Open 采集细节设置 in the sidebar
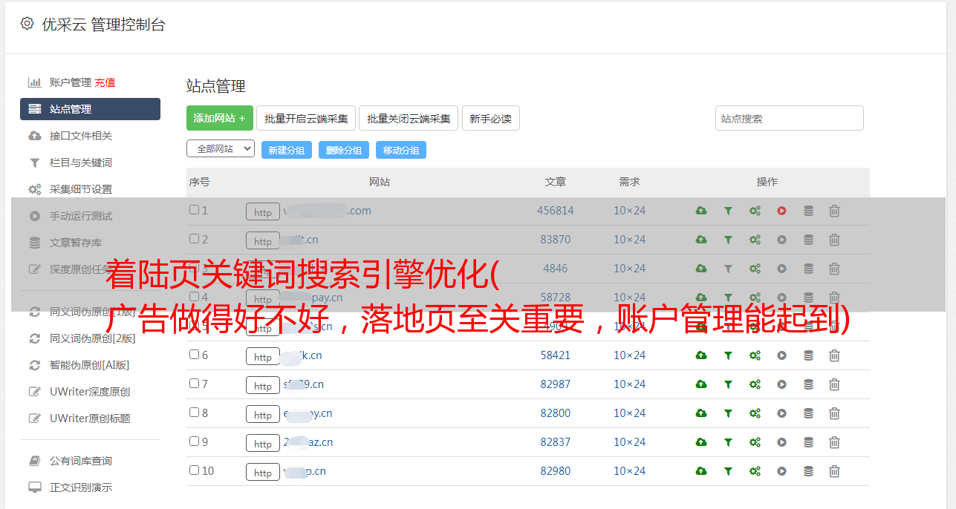The height and width of the screenshot is (509, 956). pos(81,189)
